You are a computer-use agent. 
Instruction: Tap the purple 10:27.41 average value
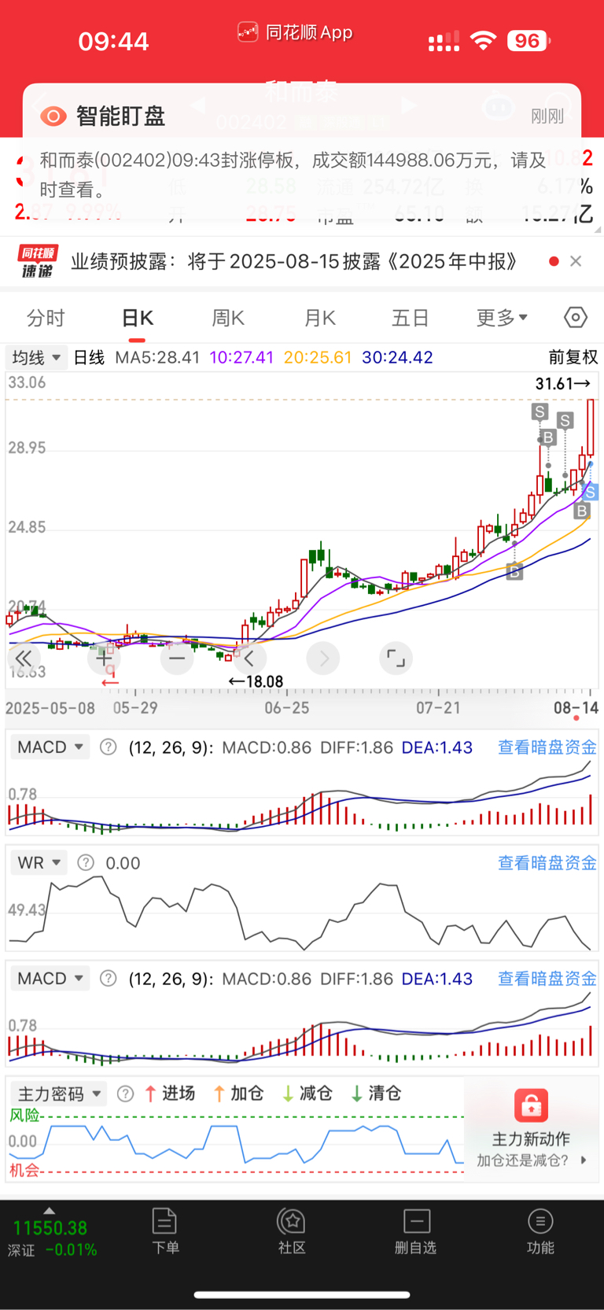(241, 357)
